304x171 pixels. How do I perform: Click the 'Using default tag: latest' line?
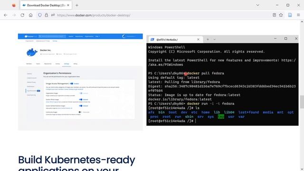pos(174,77)
